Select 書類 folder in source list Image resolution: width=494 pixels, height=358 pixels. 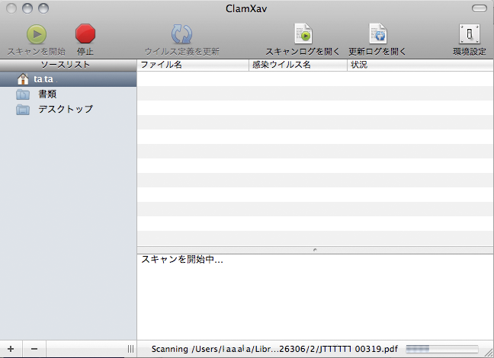(69, 94)
